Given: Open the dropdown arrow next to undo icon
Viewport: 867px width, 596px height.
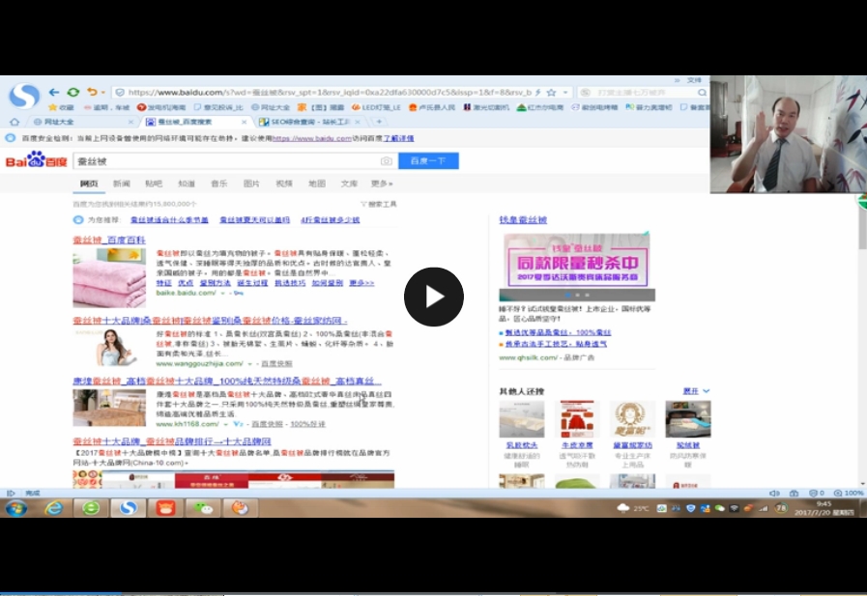Looking at the screenshot, I should (x=102, y=92).
